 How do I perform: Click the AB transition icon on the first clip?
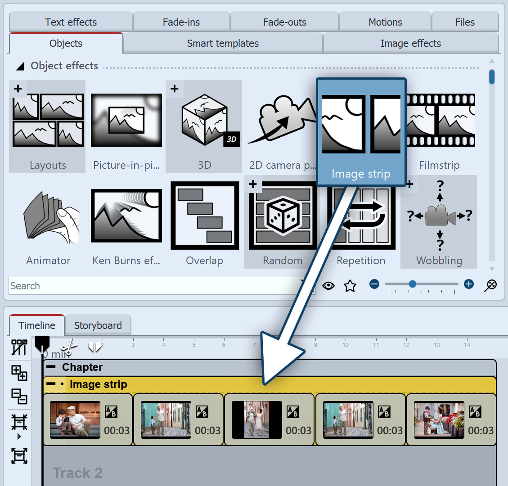112,412
